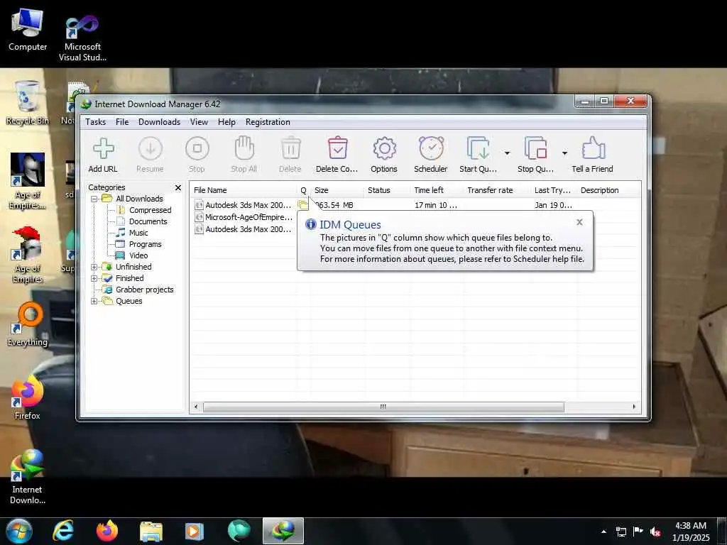The height and width of the screenshot is (545, 727).
Task: Click the queue icon in first download row
Action: pos(302,204)
